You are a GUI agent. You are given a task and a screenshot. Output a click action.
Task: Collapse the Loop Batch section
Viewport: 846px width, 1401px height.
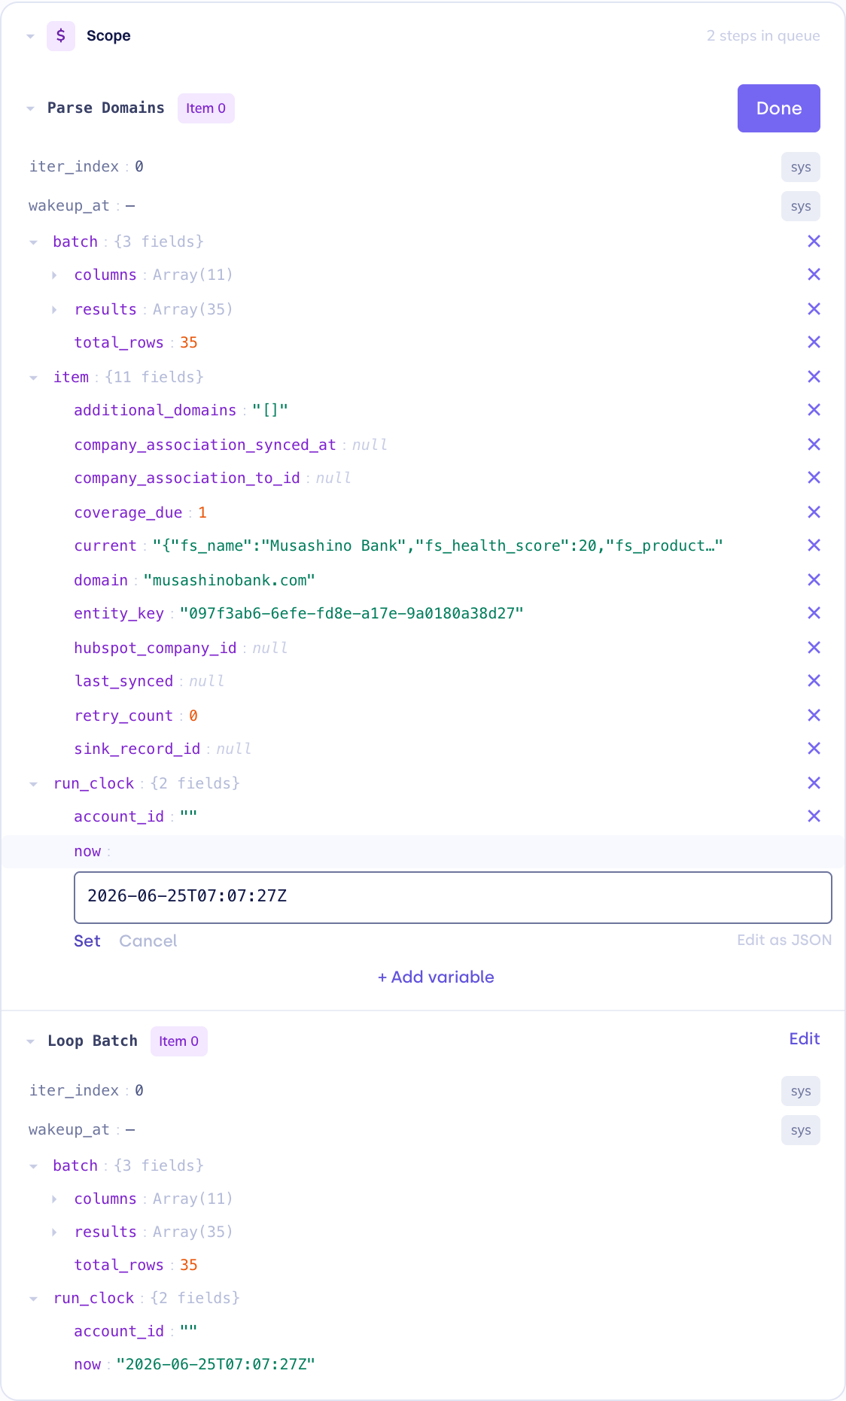pos(30,1041)
